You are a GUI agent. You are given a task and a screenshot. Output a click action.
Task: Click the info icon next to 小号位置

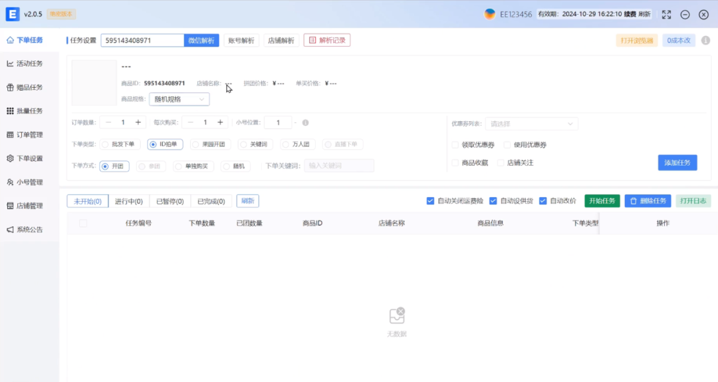[305, 122]
